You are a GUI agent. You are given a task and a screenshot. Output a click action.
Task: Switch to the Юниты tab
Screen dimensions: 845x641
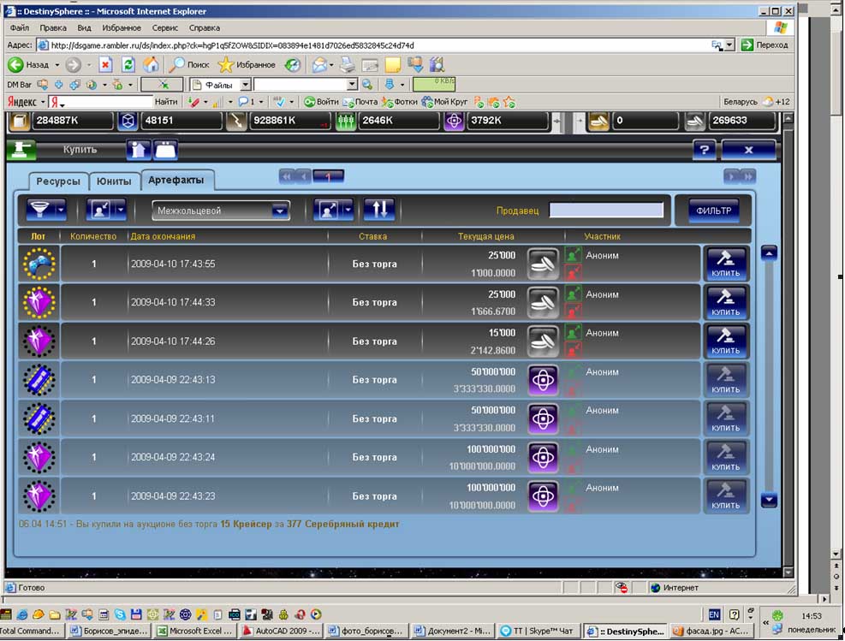coord(114,181)
